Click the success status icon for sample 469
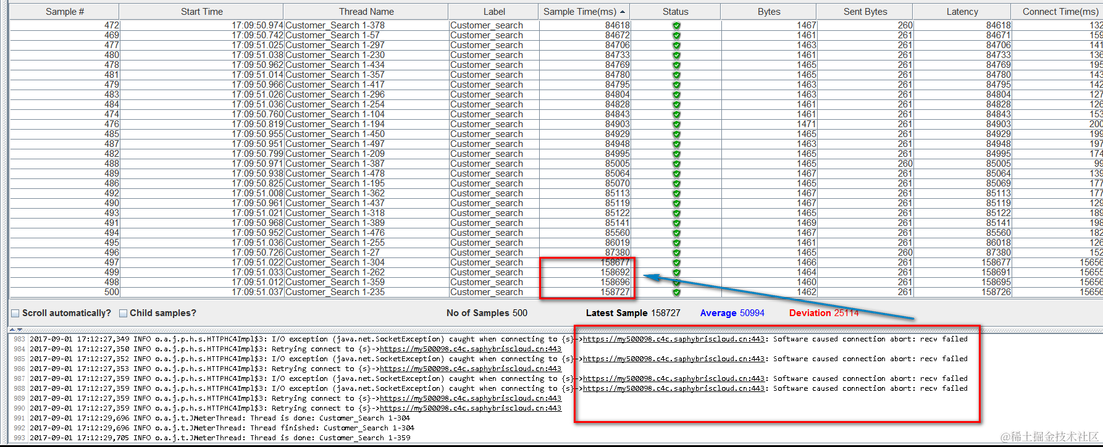The image size is (1103, 447). click(676, 36)
